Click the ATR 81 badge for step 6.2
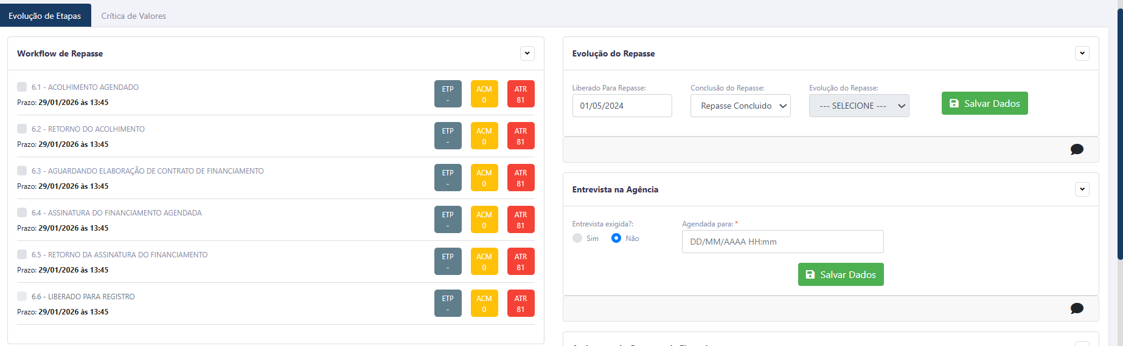 pyautogui.click(x=521, y=136)
